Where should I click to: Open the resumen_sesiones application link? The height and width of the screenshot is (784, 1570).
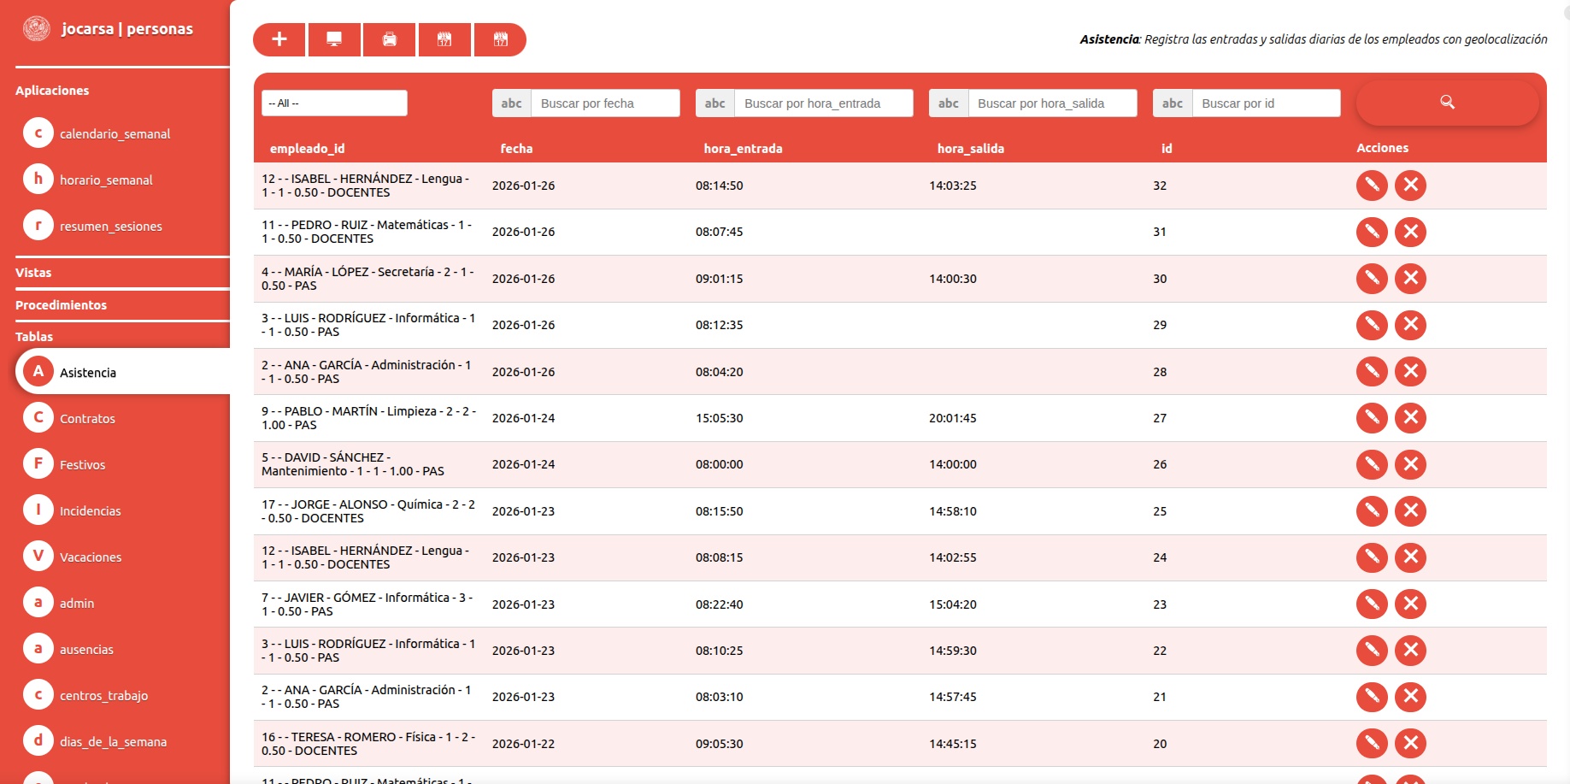coord(110,227)
